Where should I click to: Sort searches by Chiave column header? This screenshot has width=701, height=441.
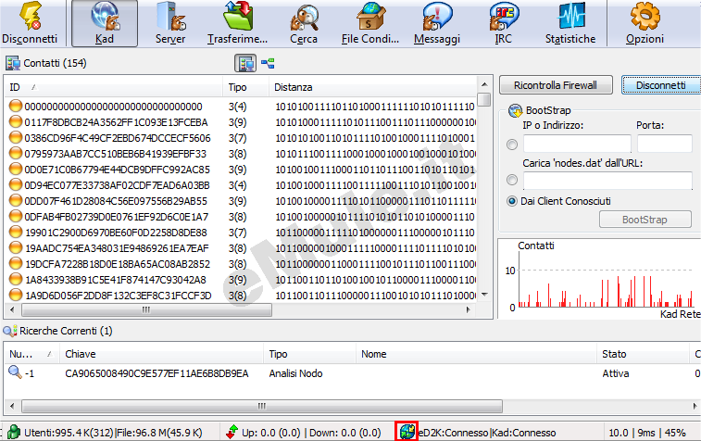coord(161,354)
